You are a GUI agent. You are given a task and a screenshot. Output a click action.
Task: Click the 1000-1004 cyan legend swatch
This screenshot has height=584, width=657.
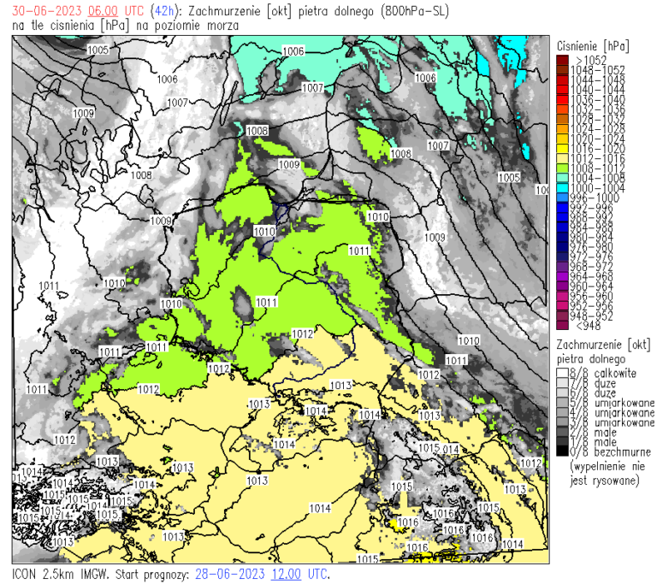click(562, 188)
